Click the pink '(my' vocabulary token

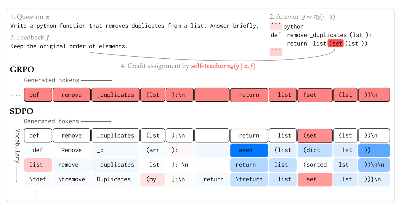(153, 179)
